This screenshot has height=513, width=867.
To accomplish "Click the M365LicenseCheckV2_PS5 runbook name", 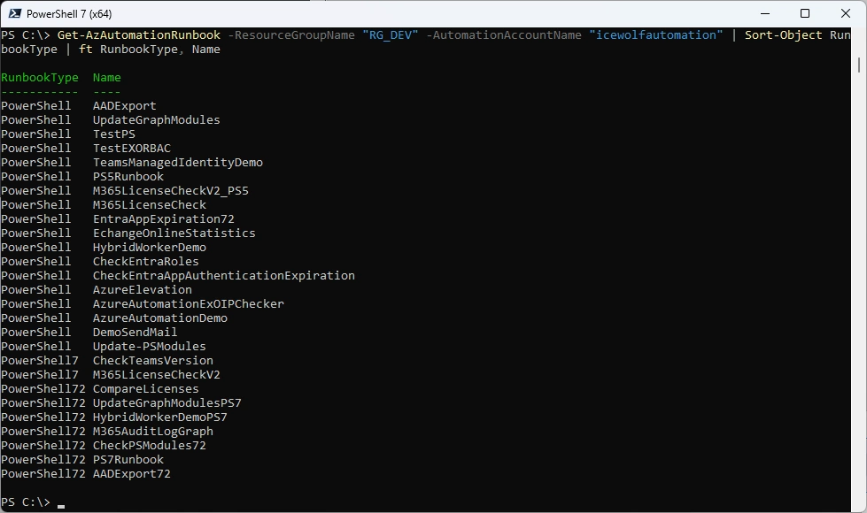I will (171, 191).
